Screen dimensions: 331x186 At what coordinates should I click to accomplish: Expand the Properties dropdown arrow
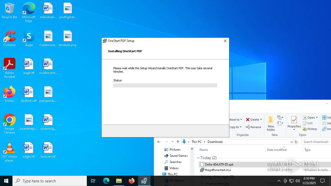294,129
